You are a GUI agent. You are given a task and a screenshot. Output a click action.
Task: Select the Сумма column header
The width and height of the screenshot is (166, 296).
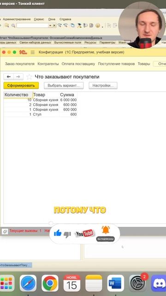(68, 95)
